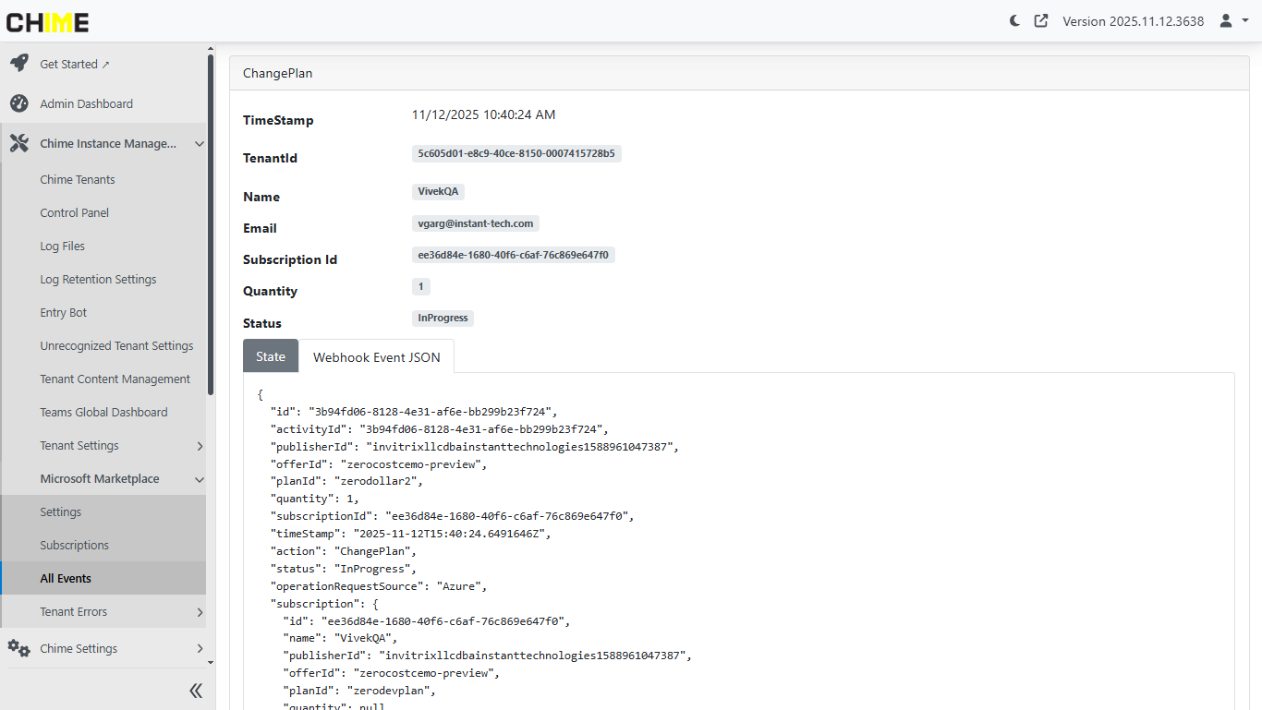Open Log Files in sidebar
The width and height of the screenshot is (1262, 710).
click(x=63, y=246)
